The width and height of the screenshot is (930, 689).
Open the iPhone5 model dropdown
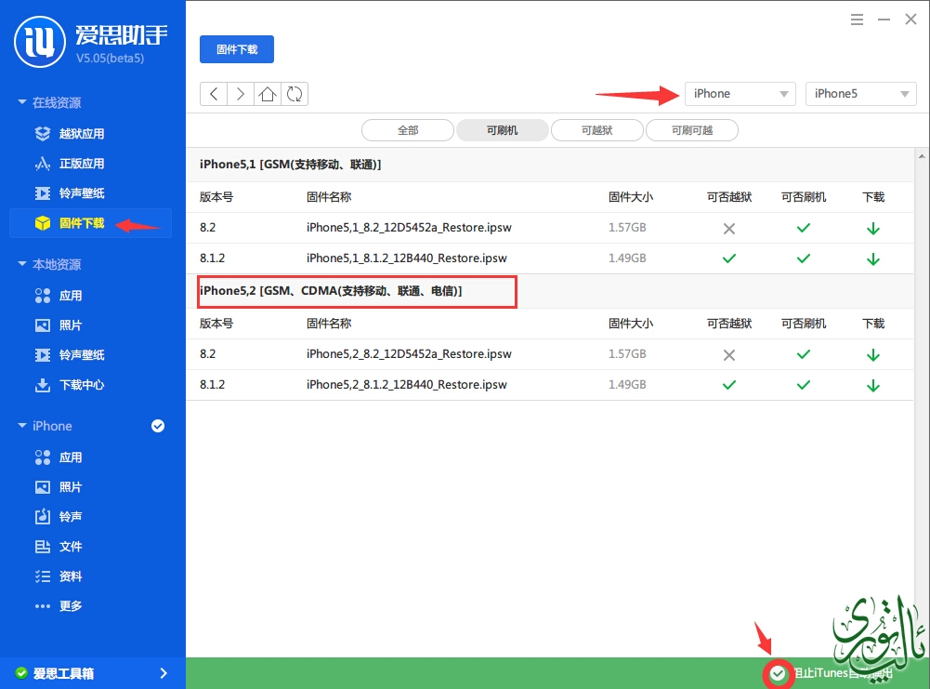[860, 94]
